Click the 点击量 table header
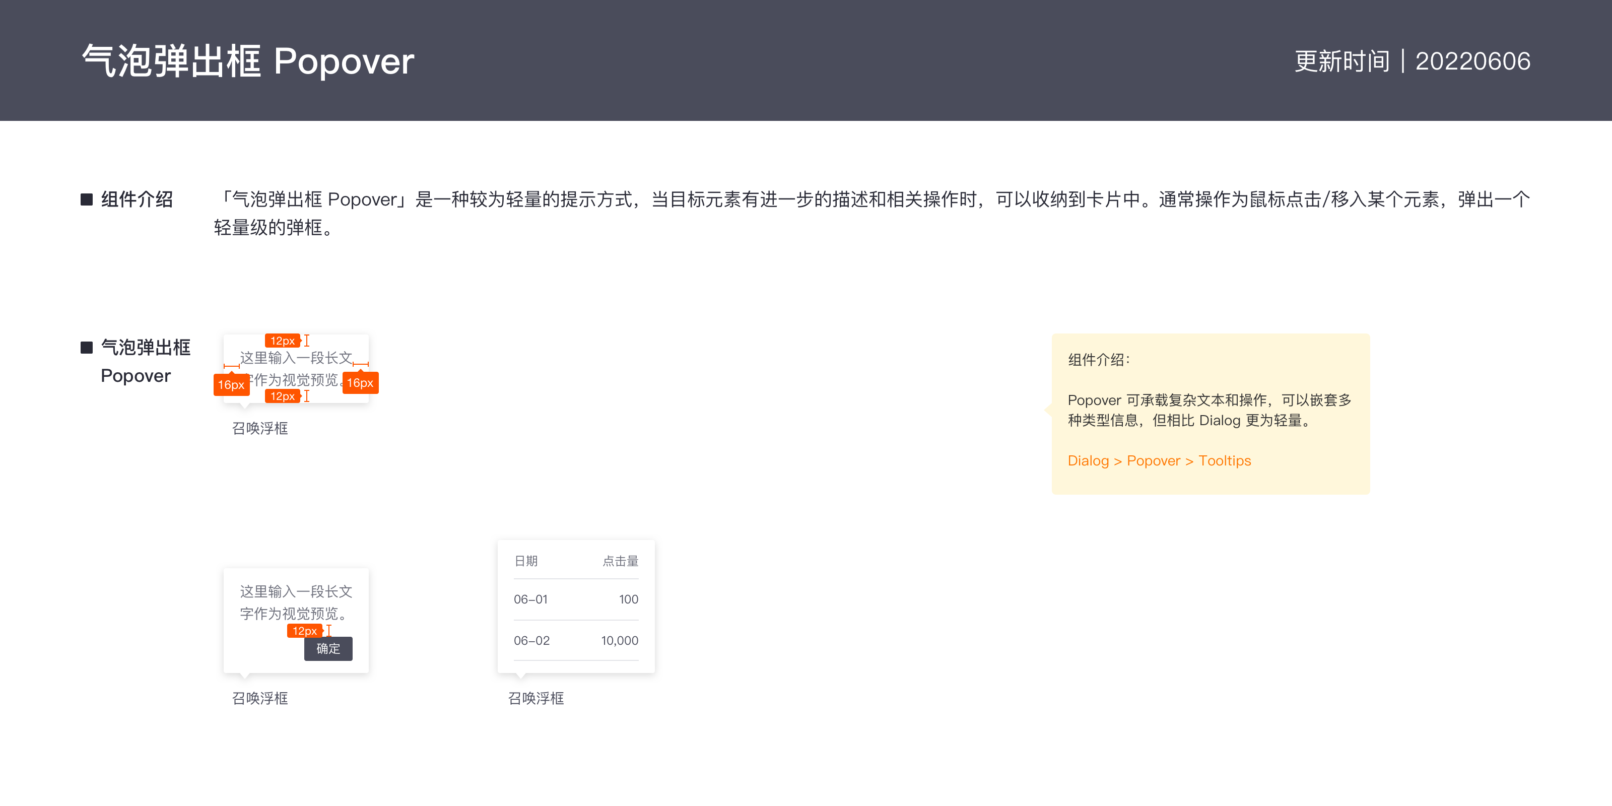This screenshot has height=806, width=1612. pyautogui.click(x=620, y=561)
